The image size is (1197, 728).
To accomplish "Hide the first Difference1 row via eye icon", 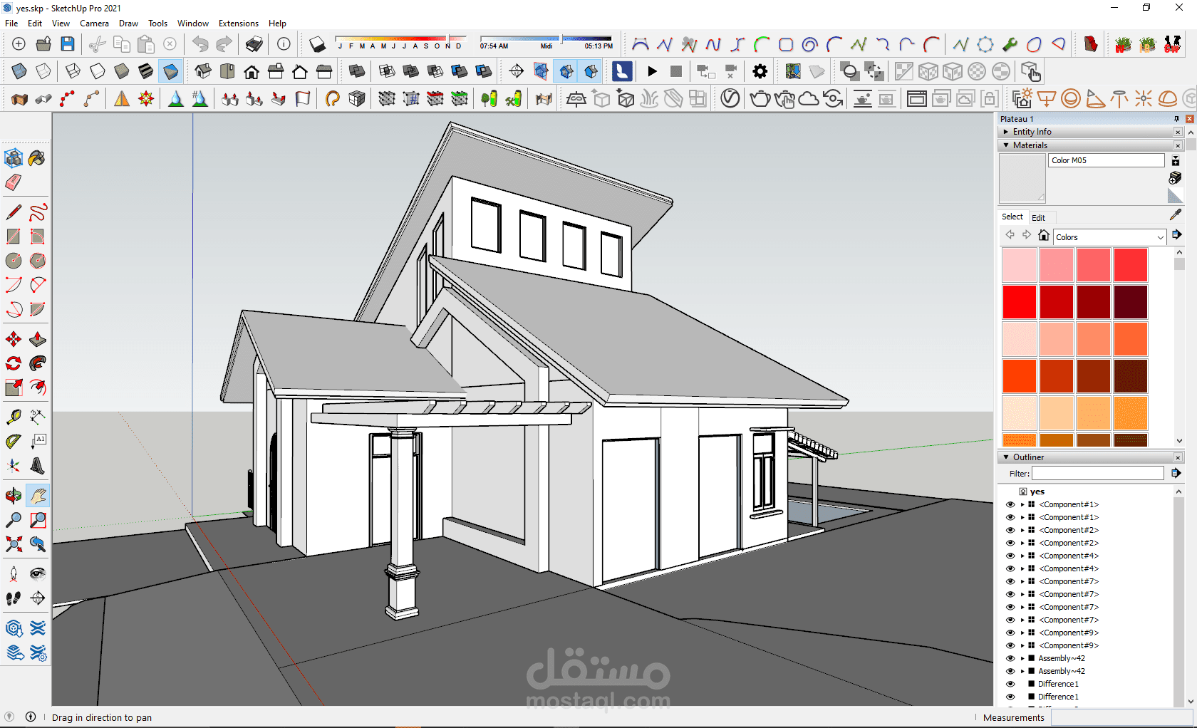I will pos(1010,684).
